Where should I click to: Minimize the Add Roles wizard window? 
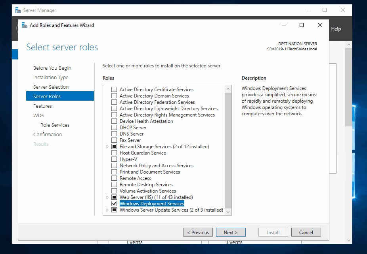[283, 25]
